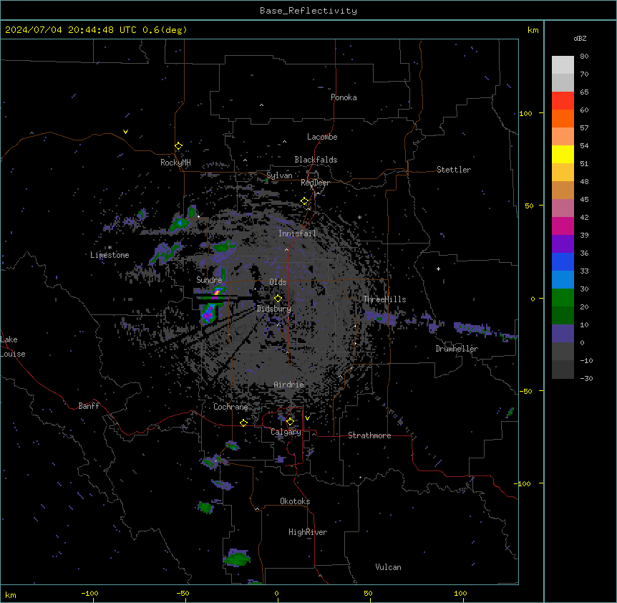Click the 80 dBZ color swatch
Screen dimensions: 617x603
click(563, 65)
